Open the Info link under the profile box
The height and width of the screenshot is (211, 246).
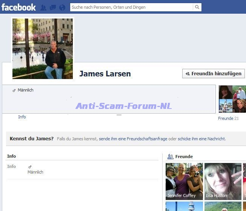click(22, 117)
